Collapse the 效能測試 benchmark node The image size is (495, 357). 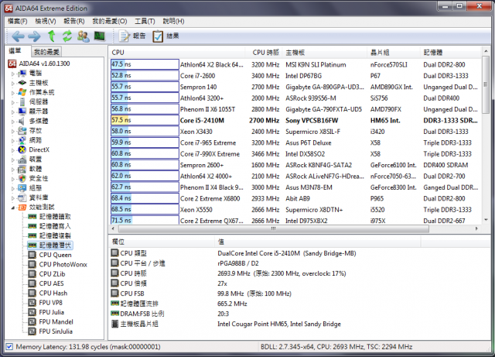(13, 208)
